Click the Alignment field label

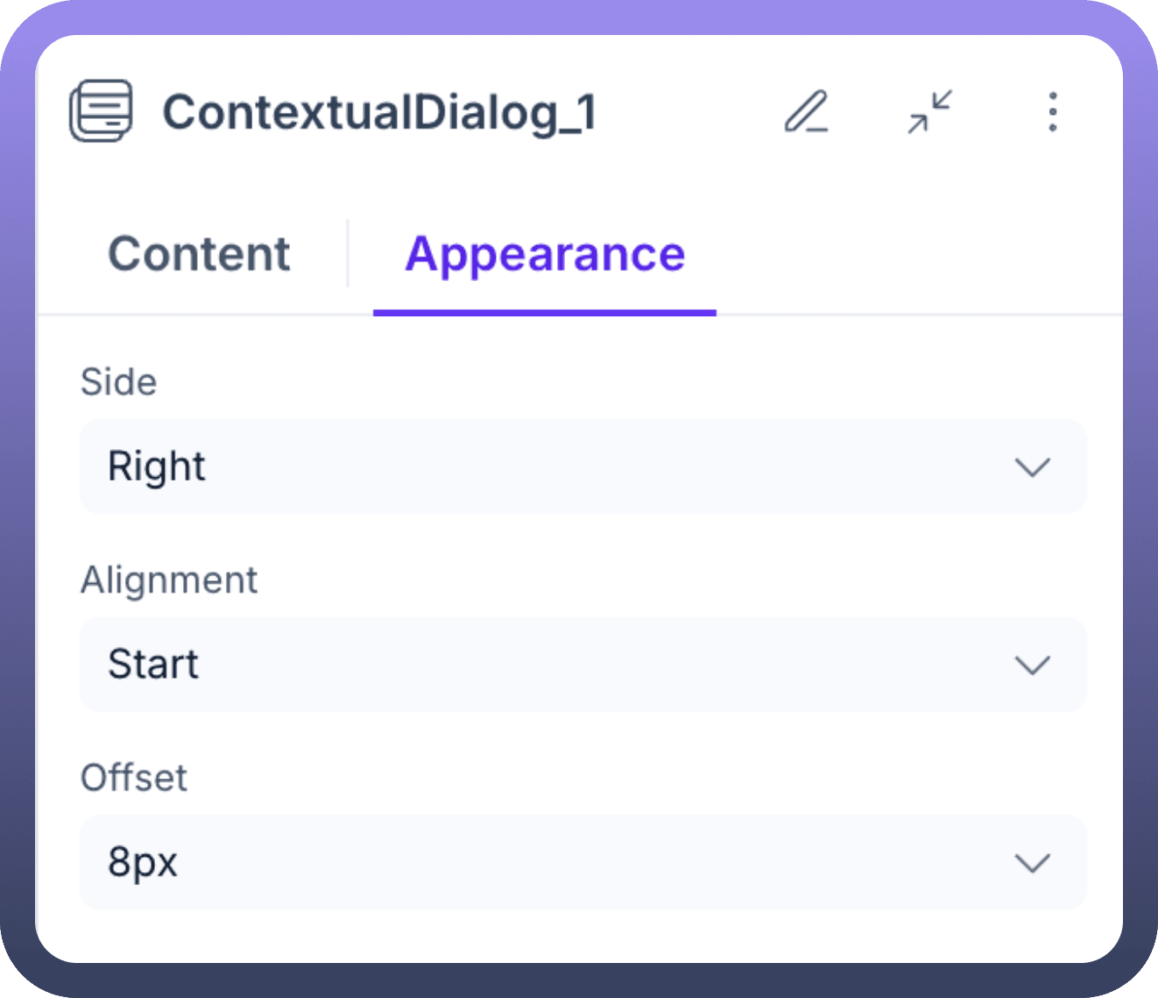point(169,580)
